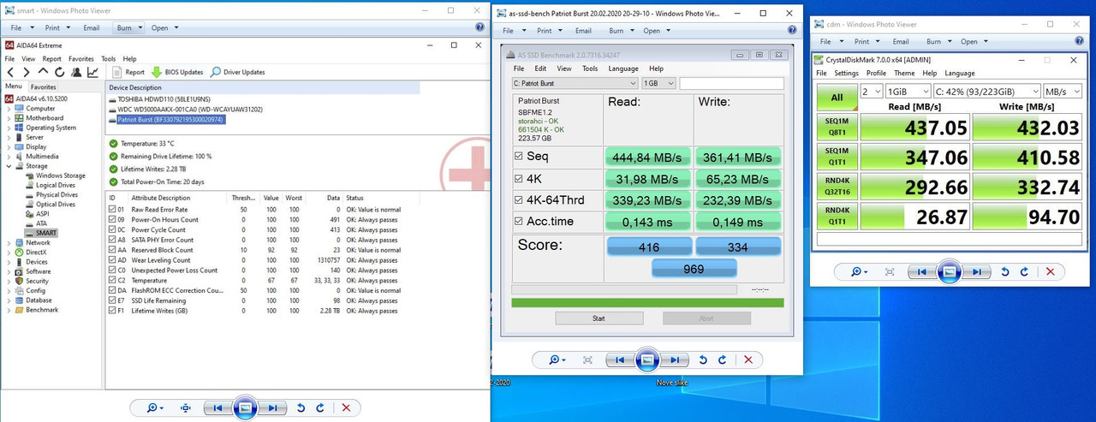Viewport: 1096px width, 422px height.
Task: Play slide show in as-ssd-bench photo viewer
Action: click(x=647, y=360)
